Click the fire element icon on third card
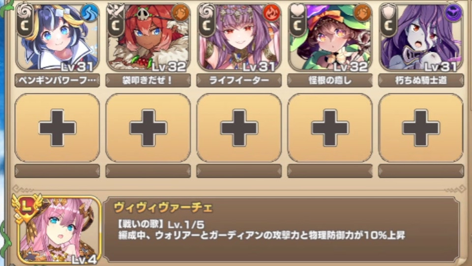Viewport: 472px width, 266px height. pos(271,13)
